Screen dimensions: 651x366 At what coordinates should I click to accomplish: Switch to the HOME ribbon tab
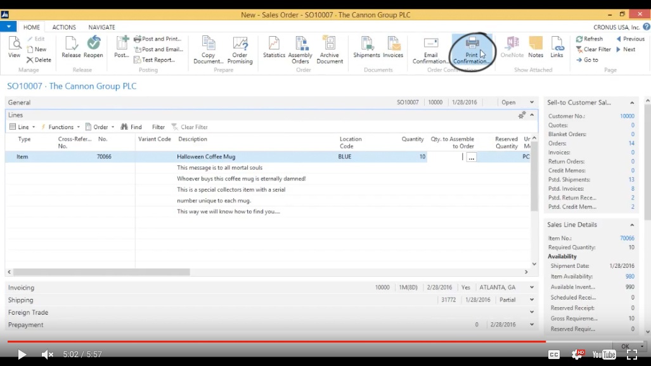coord(32,27)
